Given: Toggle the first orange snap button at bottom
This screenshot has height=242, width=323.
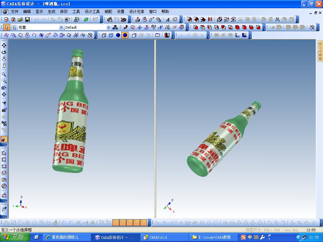Looking at the screenshot, I should click(115, 222).
